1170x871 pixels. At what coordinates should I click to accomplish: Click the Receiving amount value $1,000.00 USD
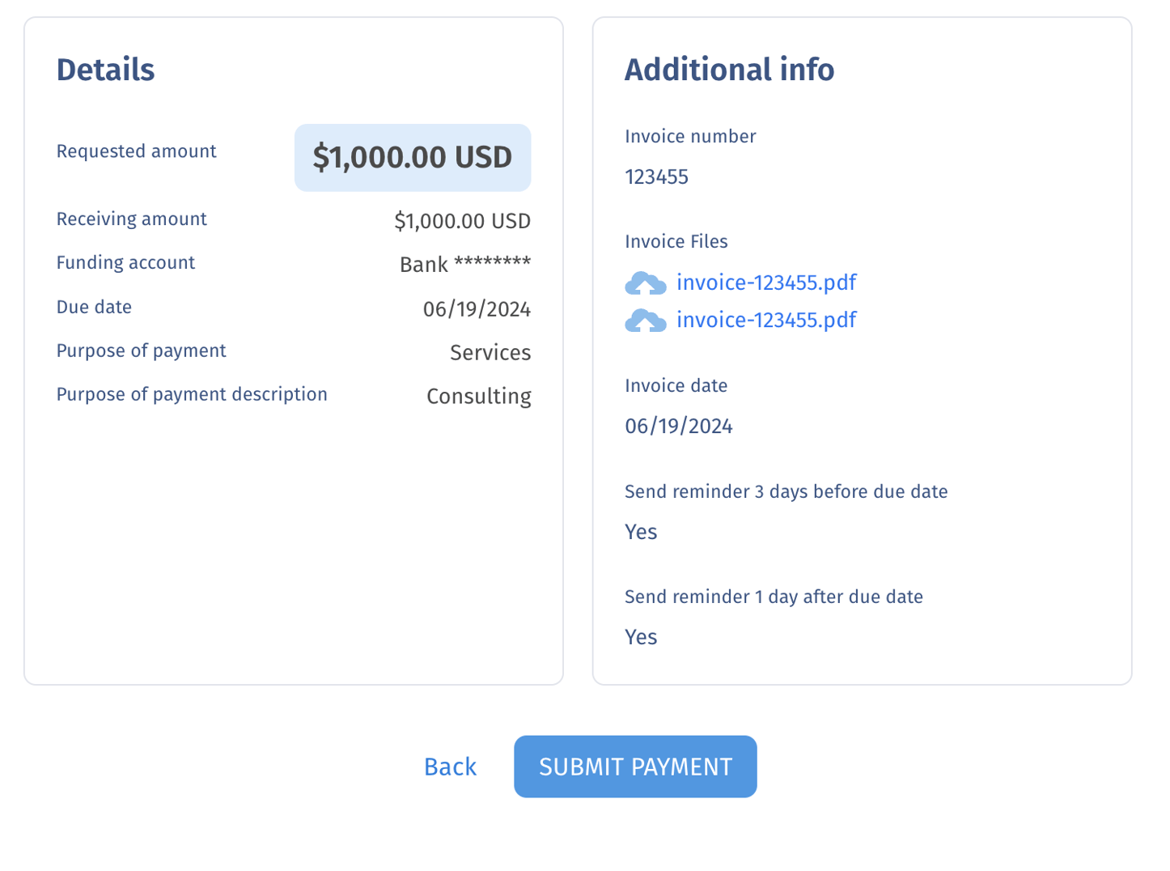pos(463,220)
